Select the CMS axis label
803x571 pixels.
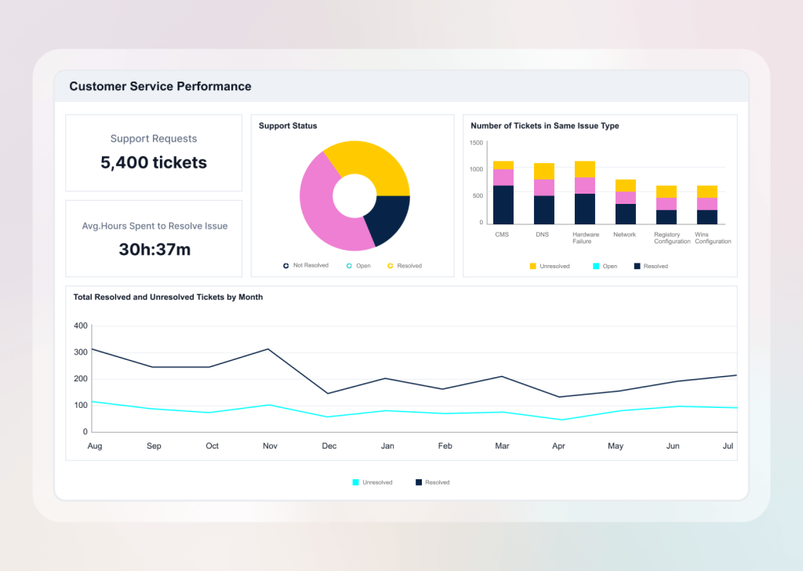[502, 235]
